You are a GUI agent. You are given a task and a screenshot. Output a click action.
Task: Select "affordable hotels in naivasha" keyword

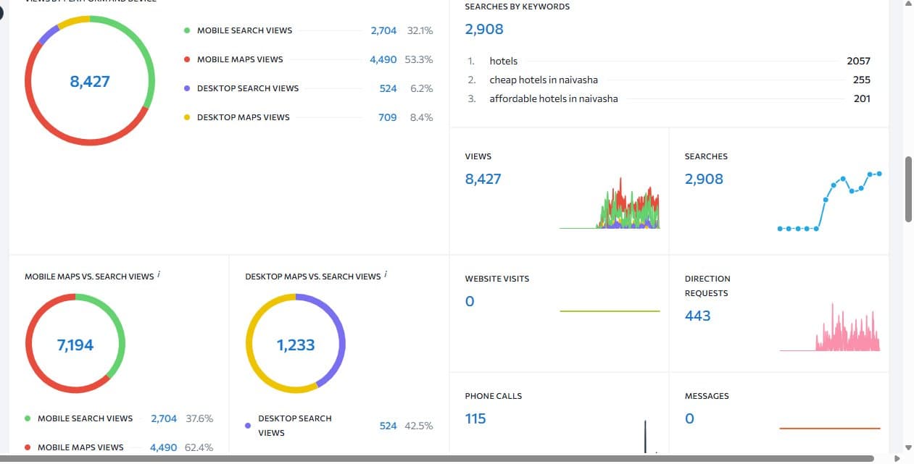pos(554,99)
